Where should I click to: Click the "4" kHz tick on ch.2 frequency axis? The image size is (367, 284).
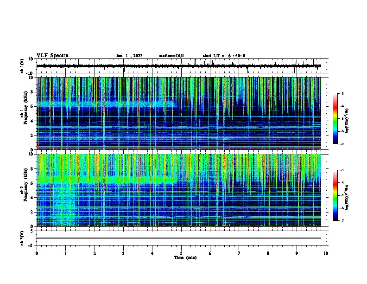coord(32,198)
